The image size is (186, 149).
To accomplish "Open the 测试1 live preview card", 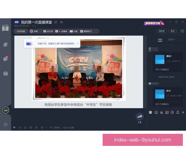I will click(x=168, y=62).
